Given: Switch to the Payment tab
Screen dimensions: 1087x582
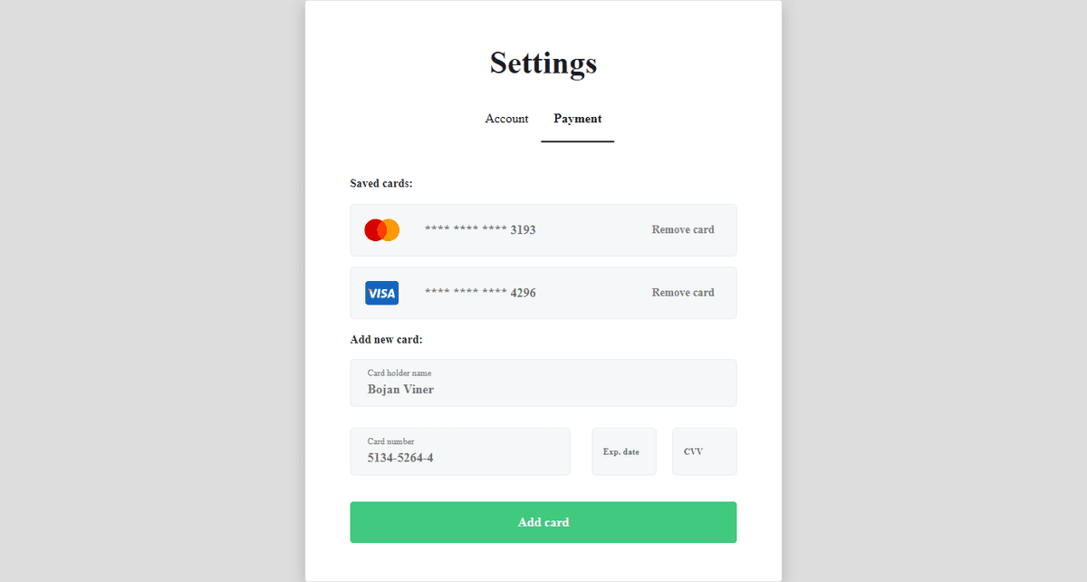Looking at the screenshot, I should point(578,119).
